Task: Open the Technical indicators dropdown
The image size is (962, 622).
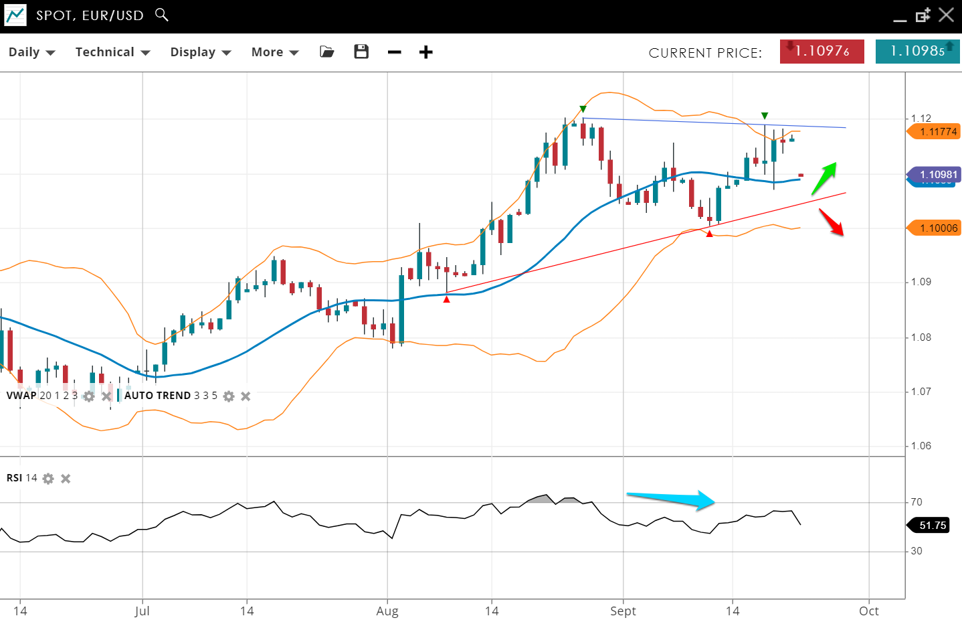Action: pyautogui.click(x=112, y=52)
